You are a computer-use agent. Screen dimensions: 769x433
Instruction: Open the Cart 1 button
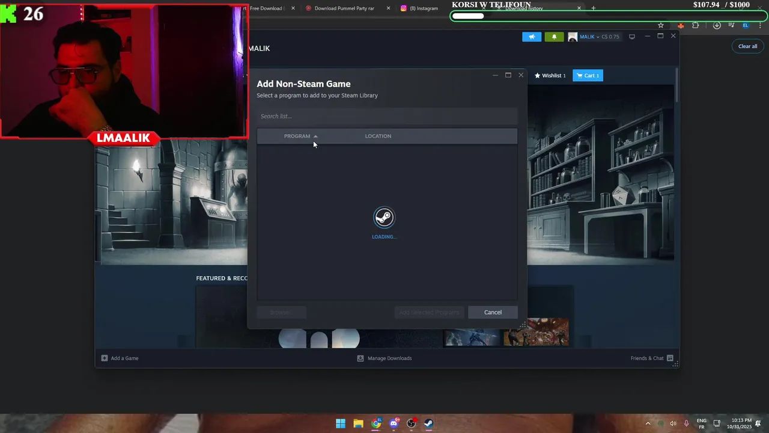click(588, 75)
